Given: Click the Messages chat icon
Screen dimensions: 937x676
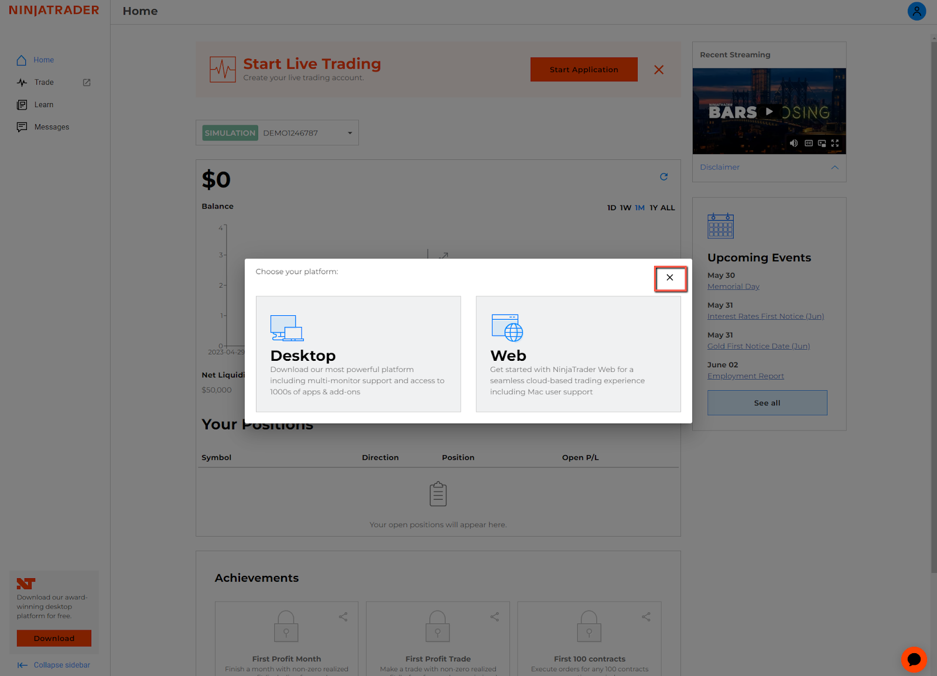Looking at the screenshot, I should click(22, 127).
